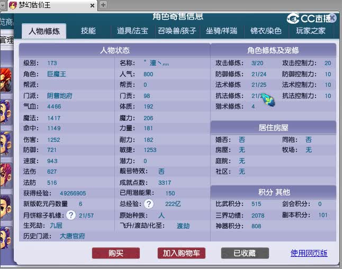Click the 神器积分 value 808
The image size is (342, 269).
point(256,226)
